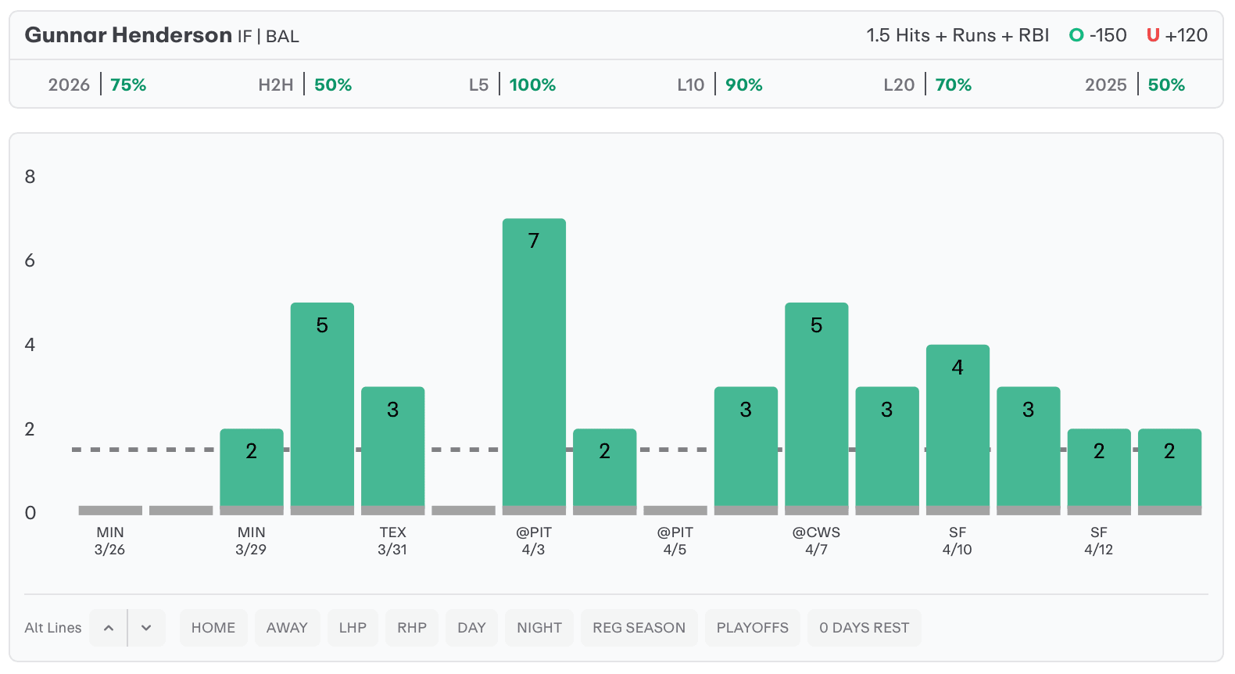
Task: Click the tallest bar showing 7
Action: click(x=534, y=364)
